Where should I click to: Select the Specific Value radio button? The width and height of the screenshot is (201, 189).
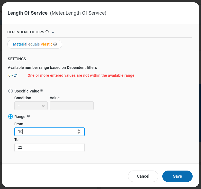(11, 91)
